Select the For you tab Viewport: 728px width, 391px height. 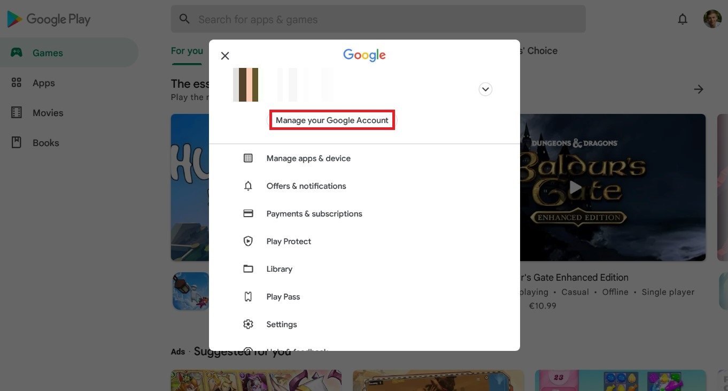[x=187, y=51]
